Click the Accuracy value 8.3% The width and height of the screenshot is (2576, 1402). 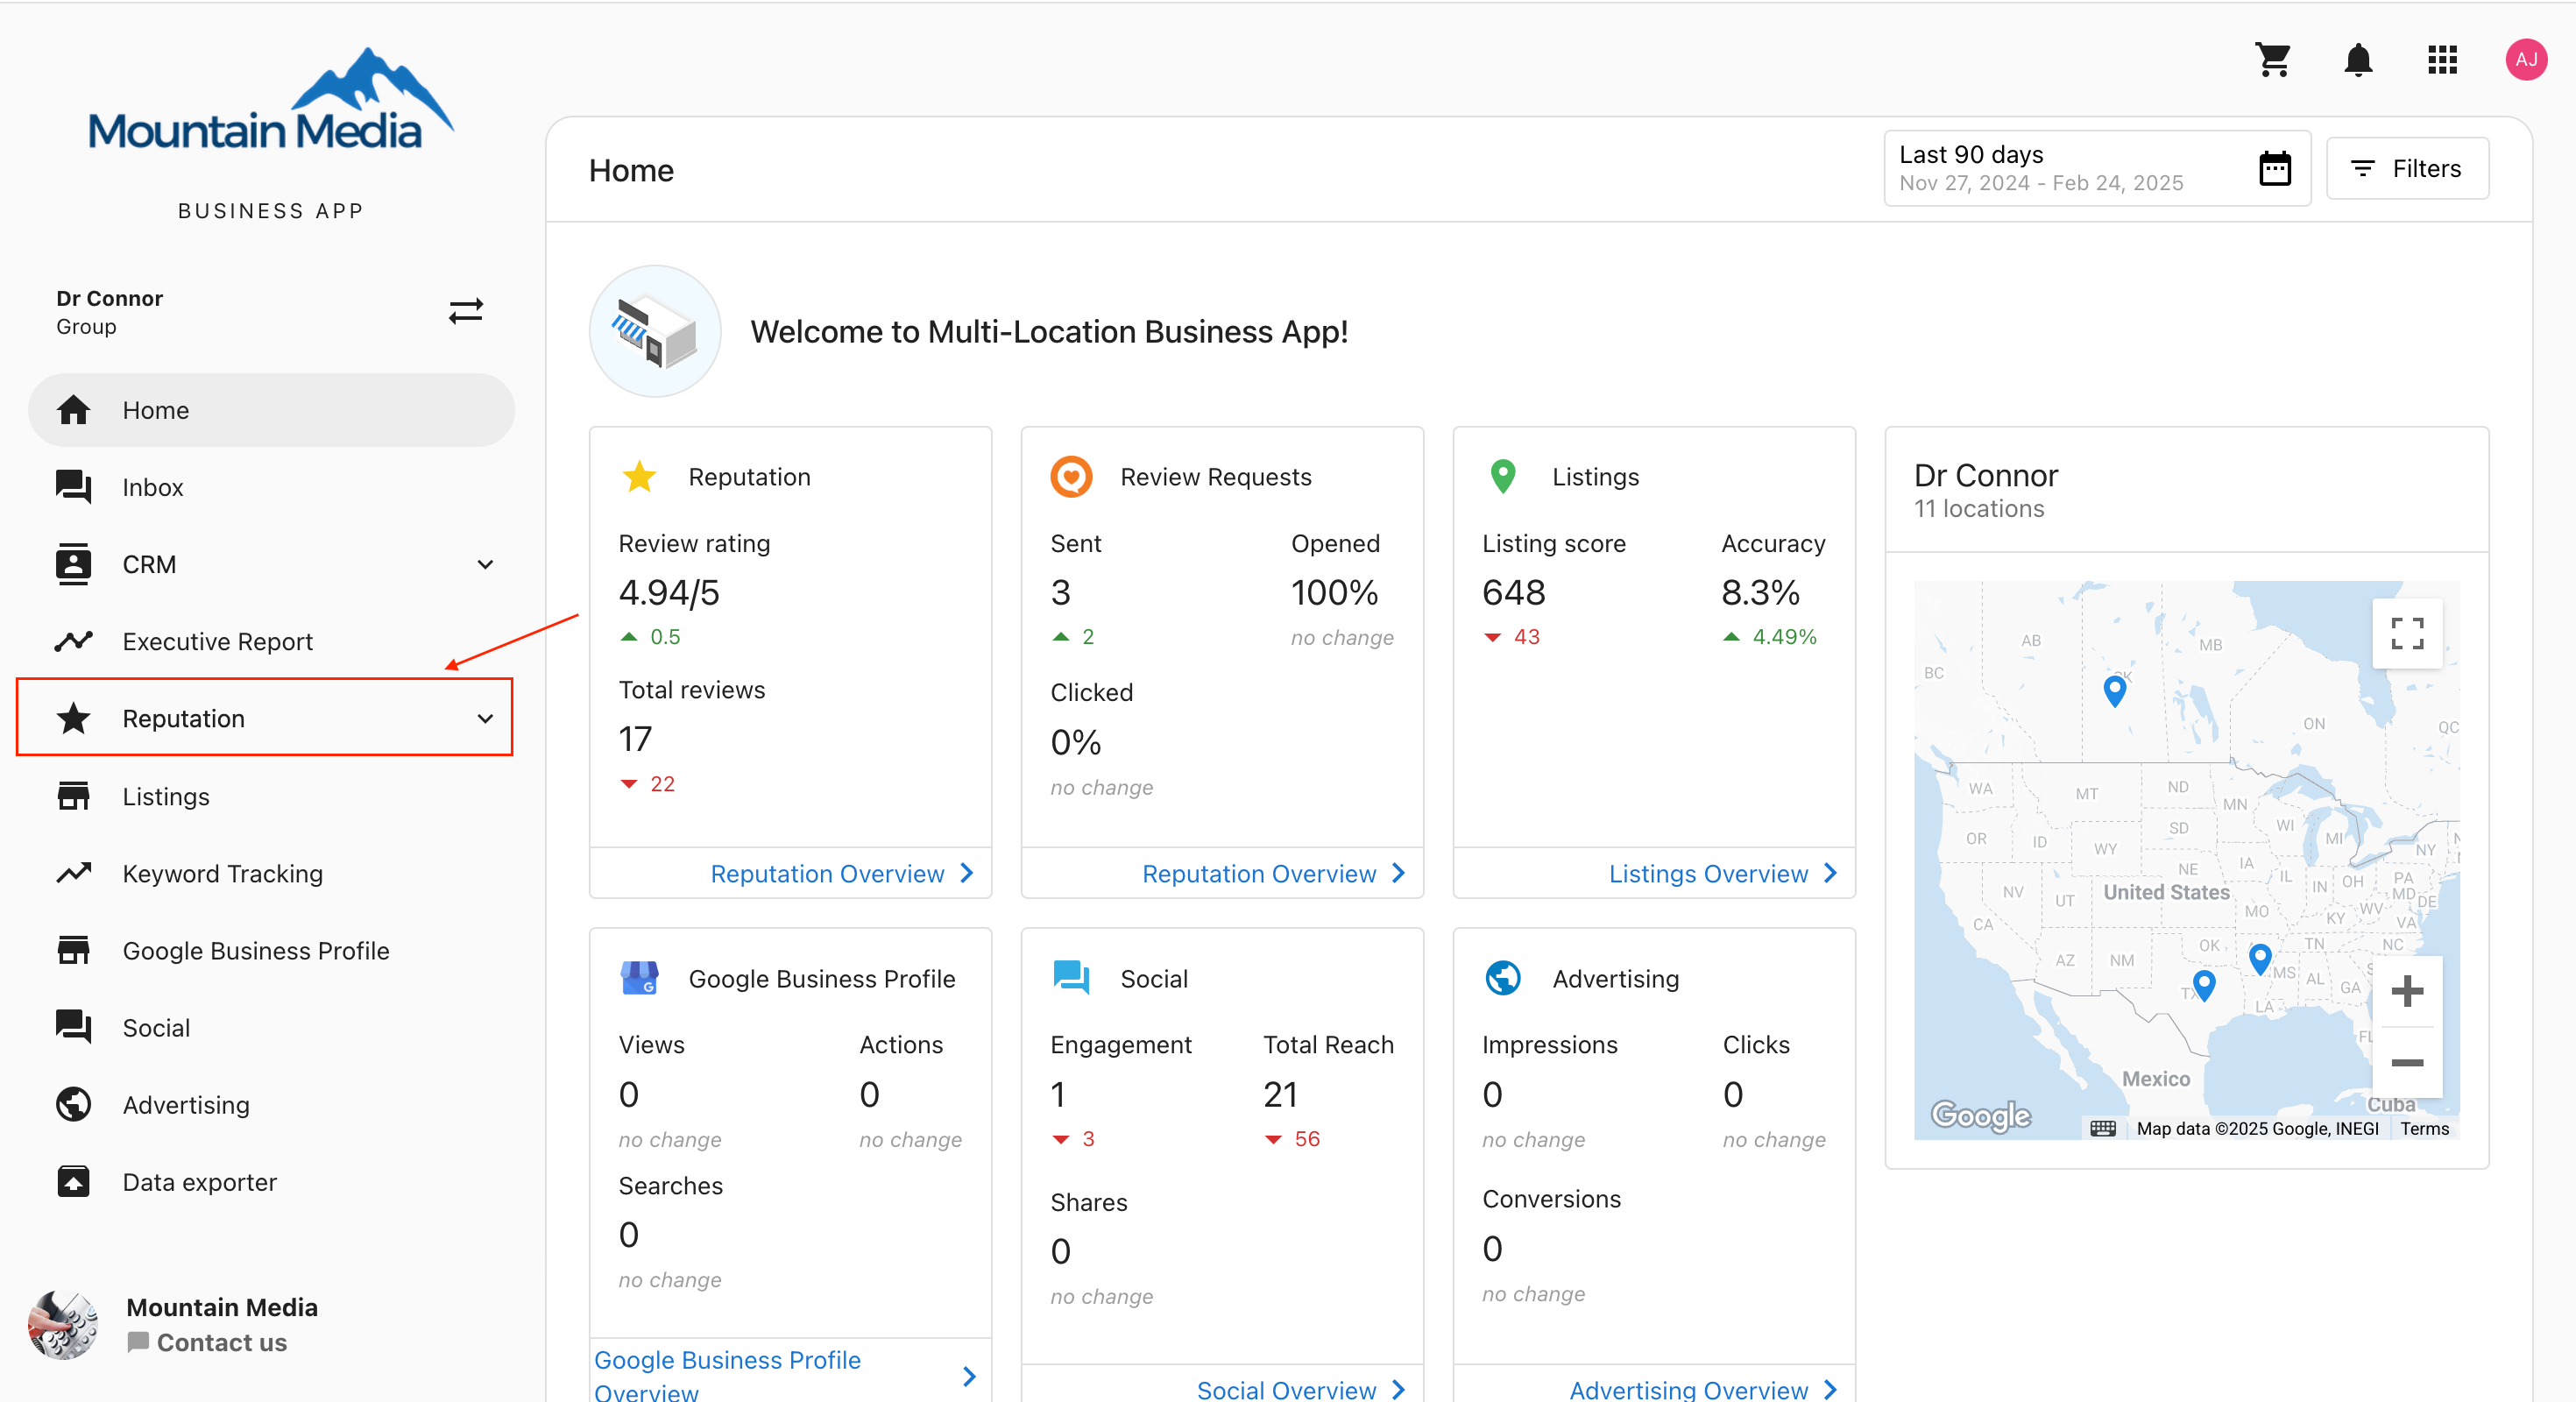click(1760, 593)
